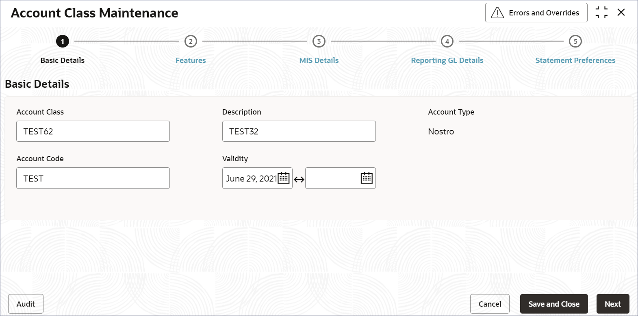Click the Account Class input field
Viewport: 638px width, 316px height.
pyautogui.click(x=93, y=131)
